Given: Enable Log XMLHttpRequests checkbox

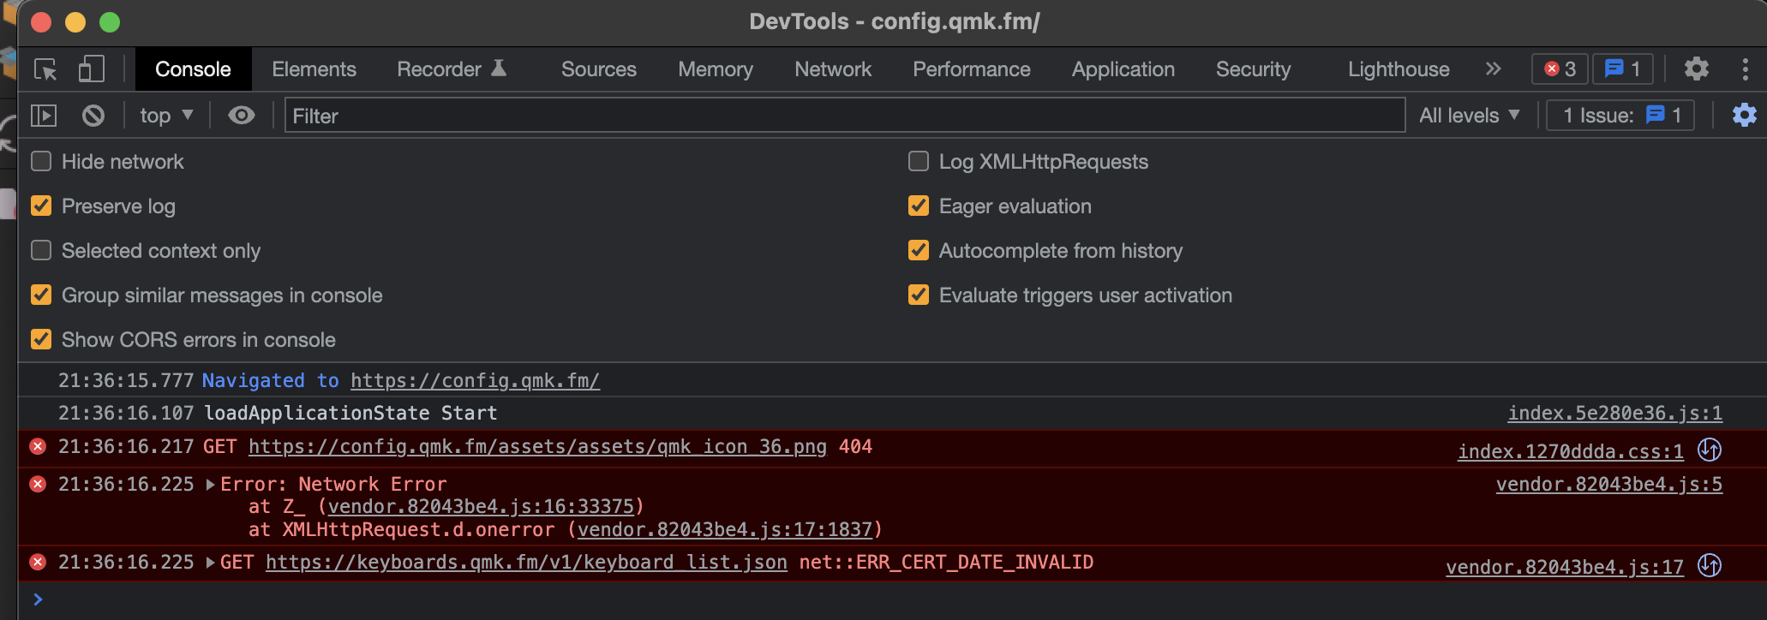Looking at the screenshot, I should pos(919,161).
